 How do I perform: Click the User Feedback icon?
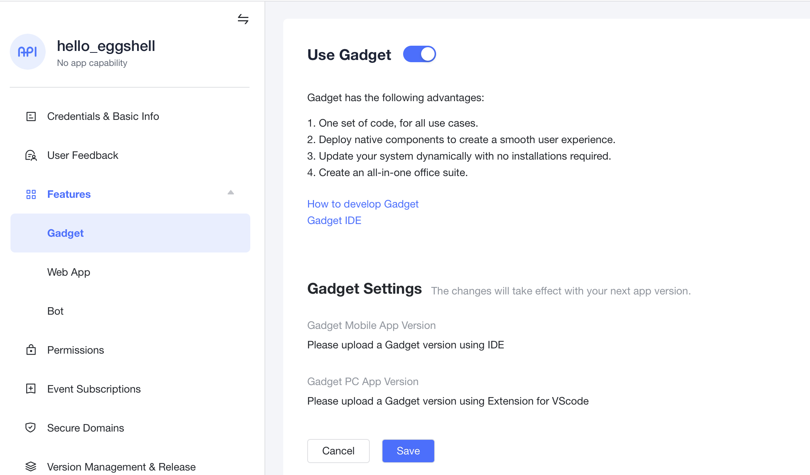31,155
